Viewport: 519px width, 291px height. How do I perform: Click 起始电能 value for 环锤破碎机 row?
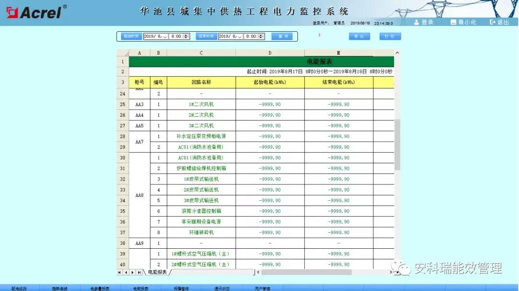[270, 232]
